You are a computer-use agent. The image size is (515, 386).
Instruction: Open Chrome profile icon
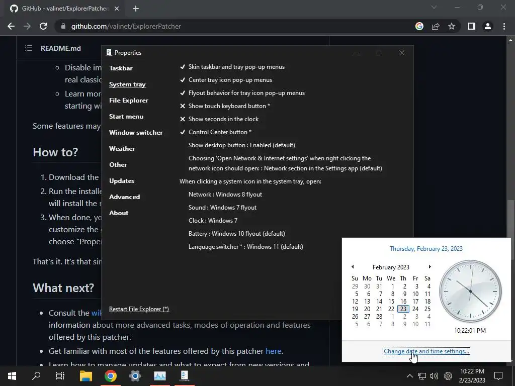pos(488,26)
